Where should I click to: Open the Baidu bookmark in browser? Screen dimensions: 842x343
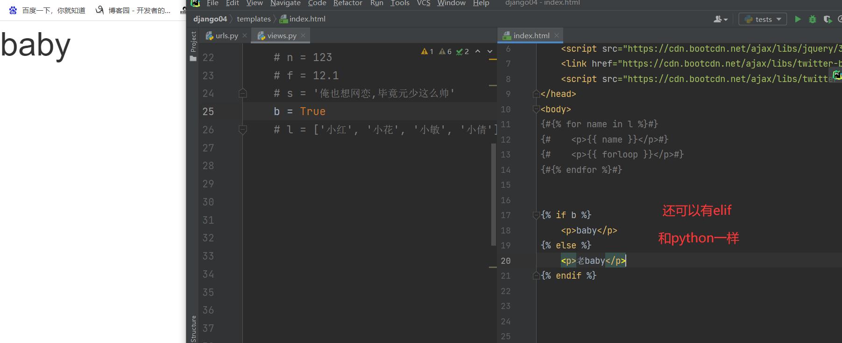[47, 10]
